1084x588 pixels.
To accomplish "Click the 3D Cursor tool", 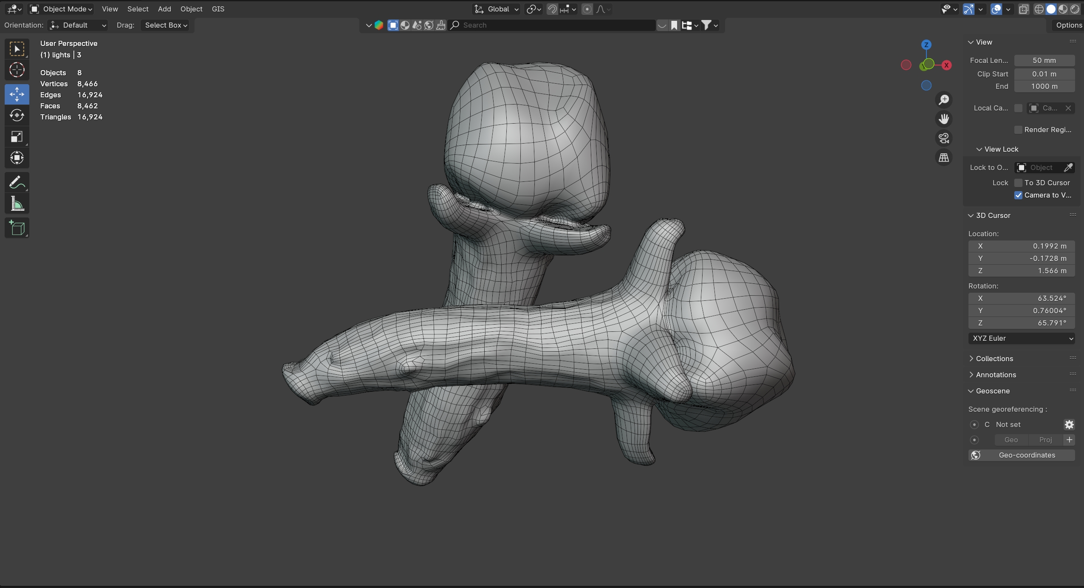I will (17, 70).
